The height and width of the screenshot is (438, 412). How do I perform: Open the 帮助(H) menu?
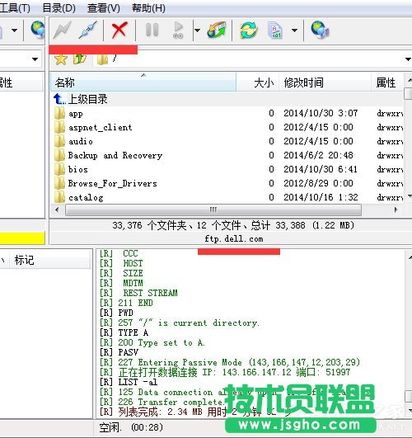[148, 7]
